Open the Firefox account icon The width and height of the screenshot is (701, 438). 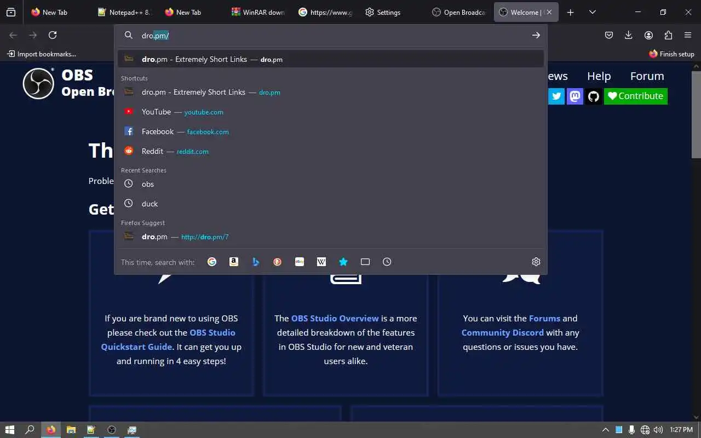pyautogui.click(x=648, y=35)
